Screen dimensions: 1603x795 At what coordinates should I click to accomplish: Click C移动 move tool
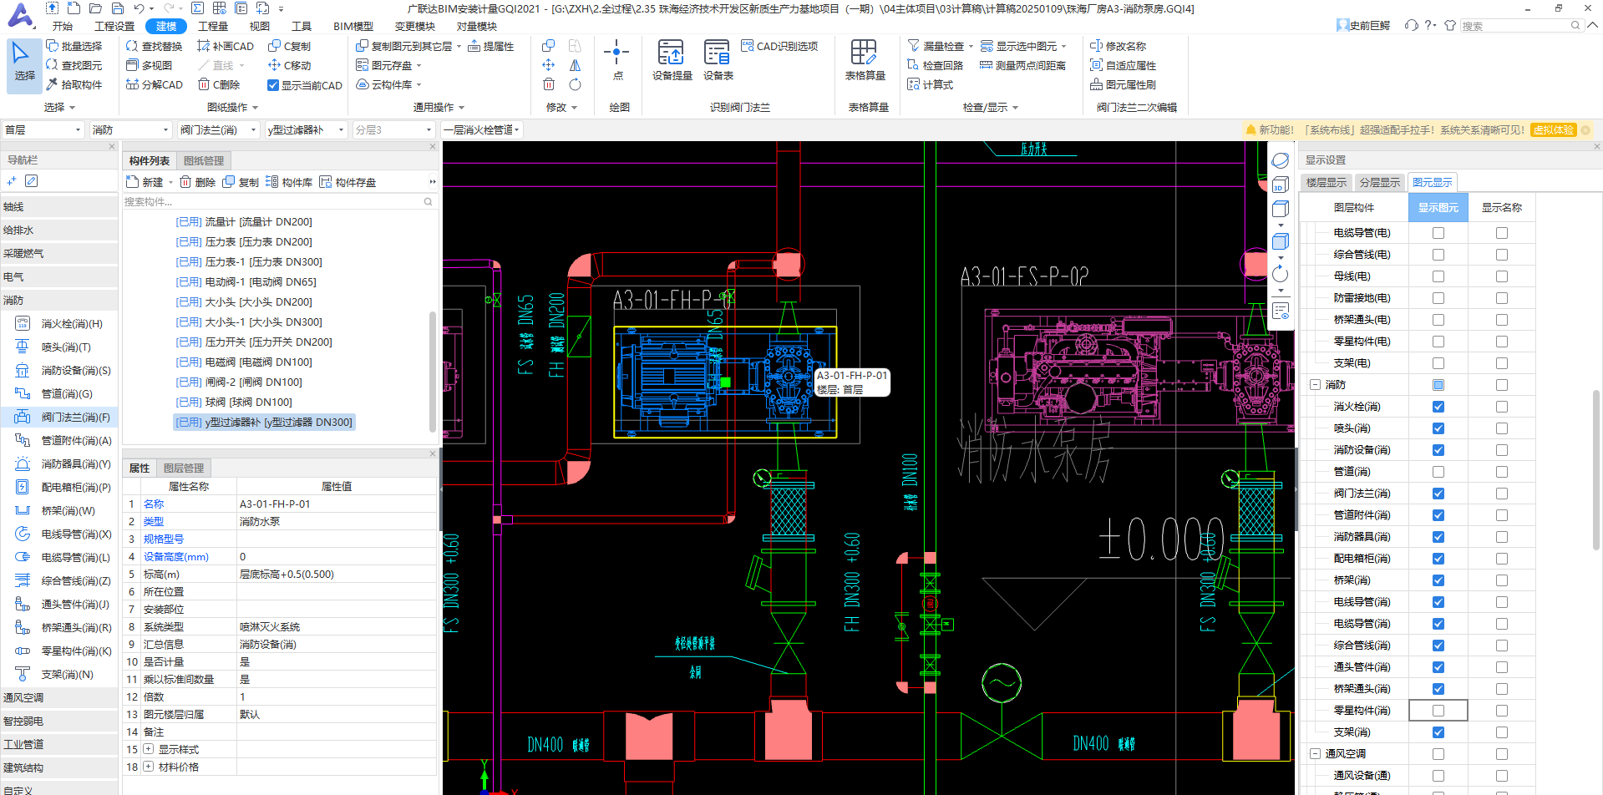click(x=289, y=65)
